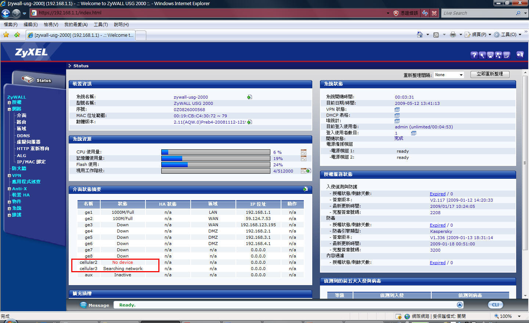Viewport: 529px width, 323px height.
Task: Open the DHCP table detail icon
Action: coord(397,116)
